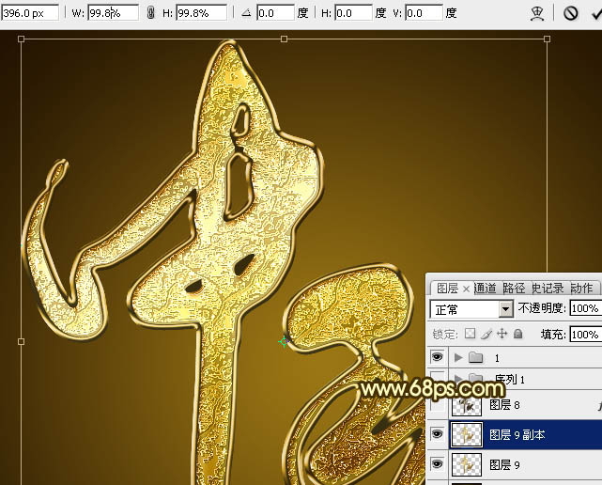
Task: Hide the 图层 9 副本 layer
Action: pyautogui.click(x=437, y=434)
